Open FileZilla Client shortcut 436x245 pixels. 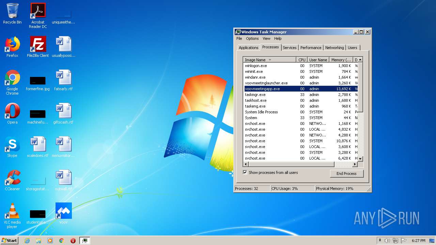pyautogui.click(x=38, y=47)
